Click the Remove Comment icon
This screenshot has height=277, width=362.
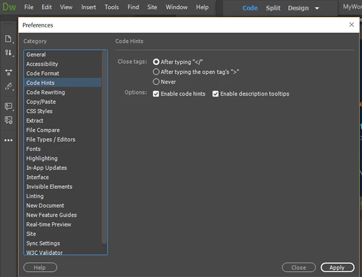pos(9,120)
